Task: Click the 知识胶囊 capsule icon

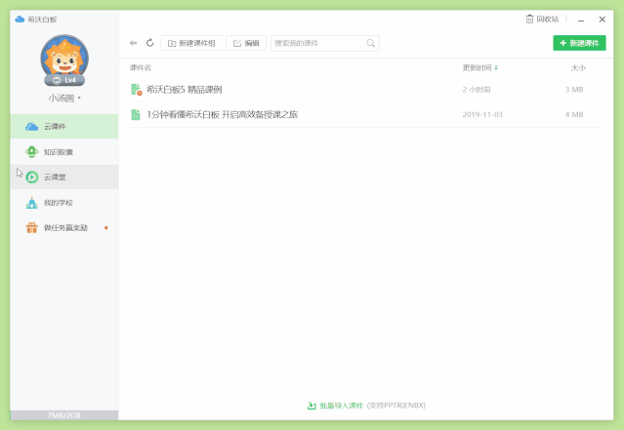Action: 32,152
